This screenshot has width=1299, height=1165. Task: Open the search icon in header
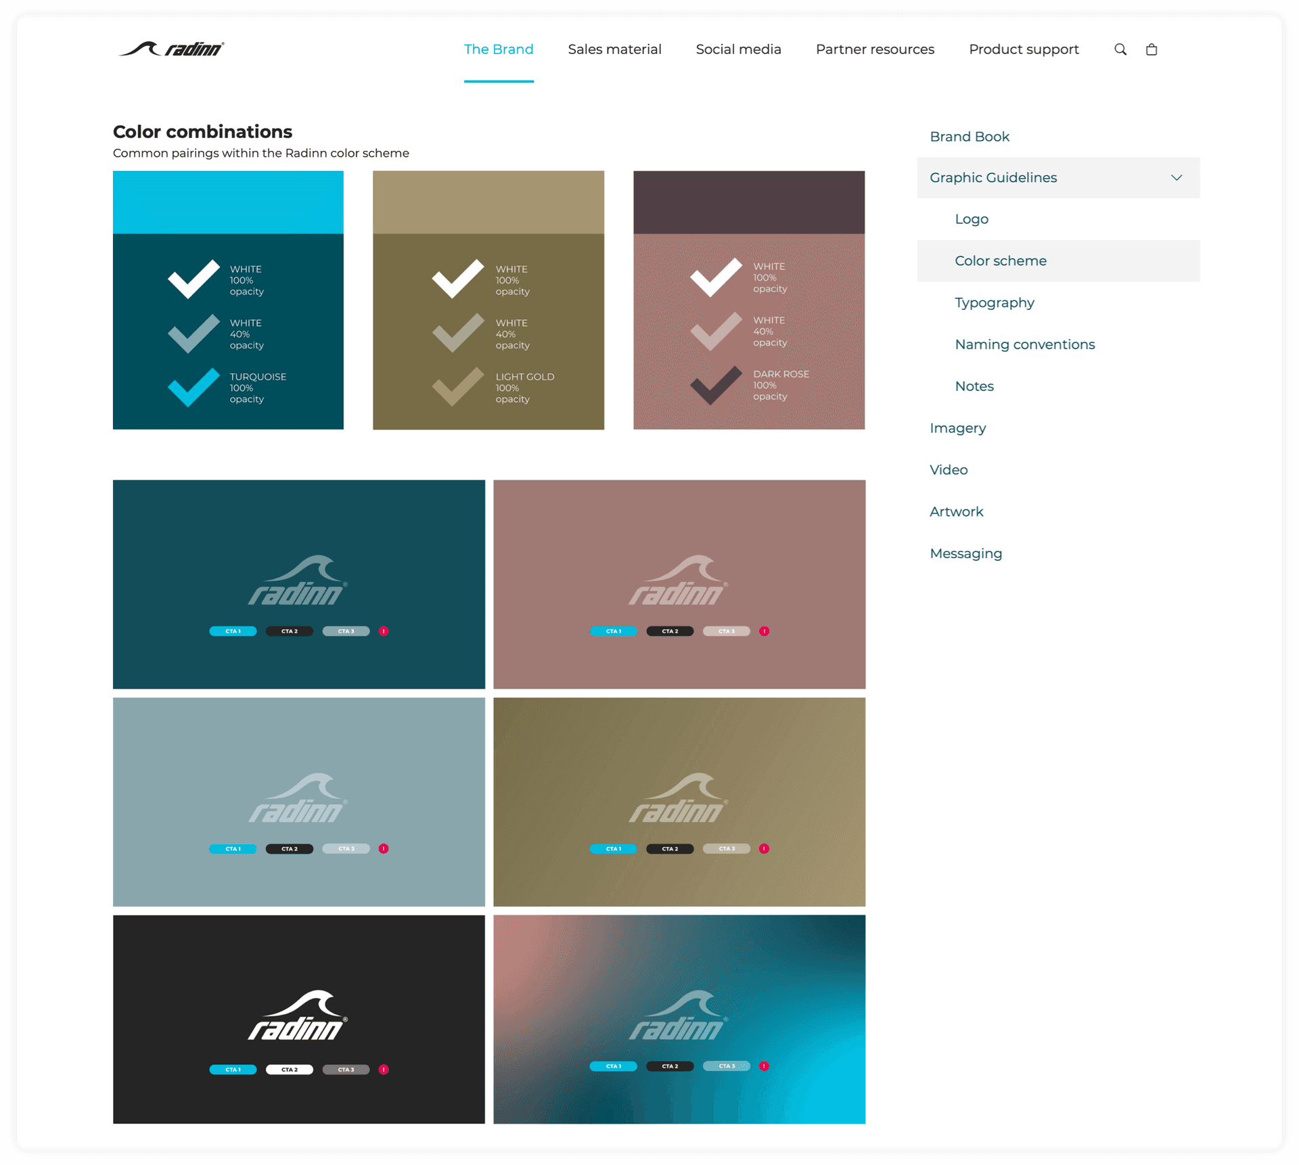click(1120, 49)
